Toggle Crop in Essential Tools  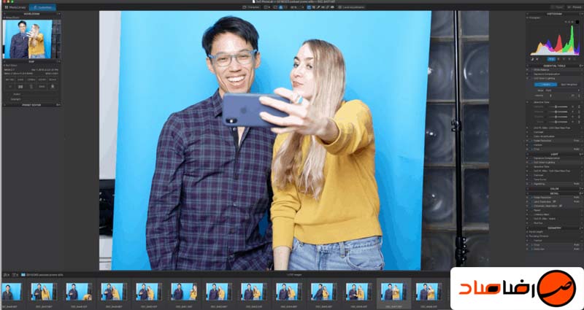click(x=531, y=150)
